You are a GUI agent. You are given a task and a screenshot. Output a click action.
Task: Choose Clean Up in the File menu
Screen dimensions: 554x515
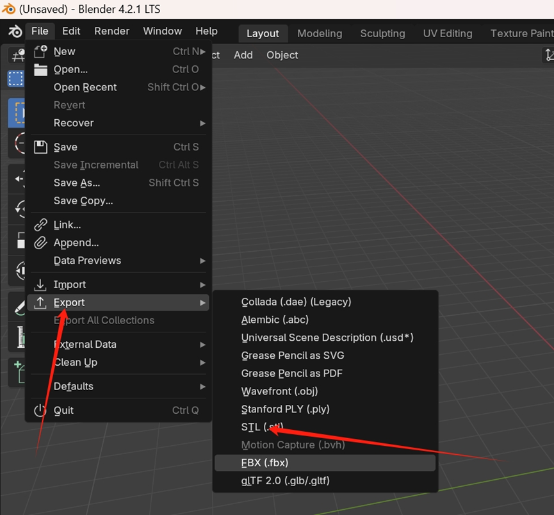pos(118,363)
